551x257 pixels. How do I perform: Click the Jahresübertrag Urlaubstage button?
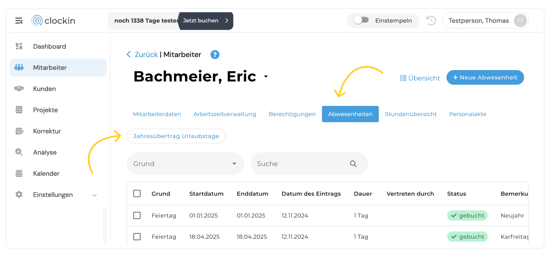pyautogui.click(x=176, y=136)
